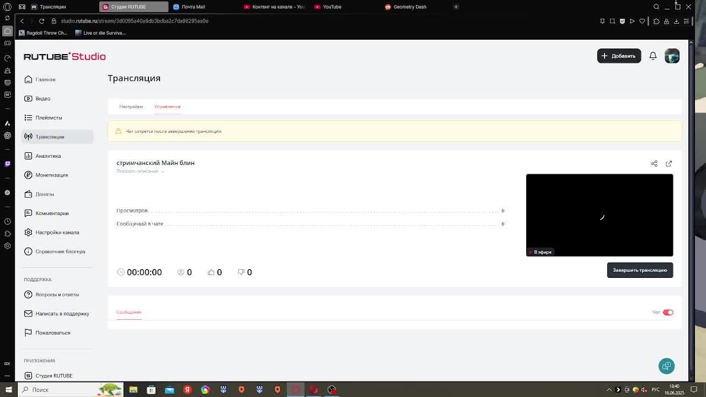Select the Сообщения chat tab
This screenshot has height=397, width=706.
coord(129,312)
